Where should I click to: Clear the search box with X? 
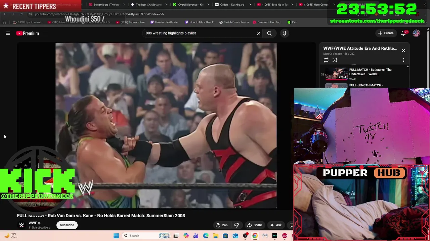click(259, 33)
